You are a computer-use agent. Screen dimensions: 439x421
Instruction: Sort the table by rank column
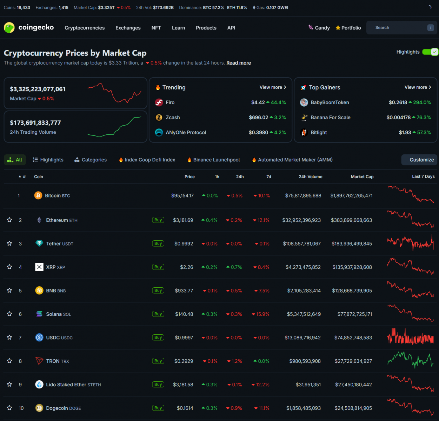[22, 177]
